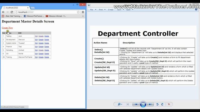The width and height of the screenshot is (200, 112).
Task: Open Details for the QA row
Action: coord(41,54)
